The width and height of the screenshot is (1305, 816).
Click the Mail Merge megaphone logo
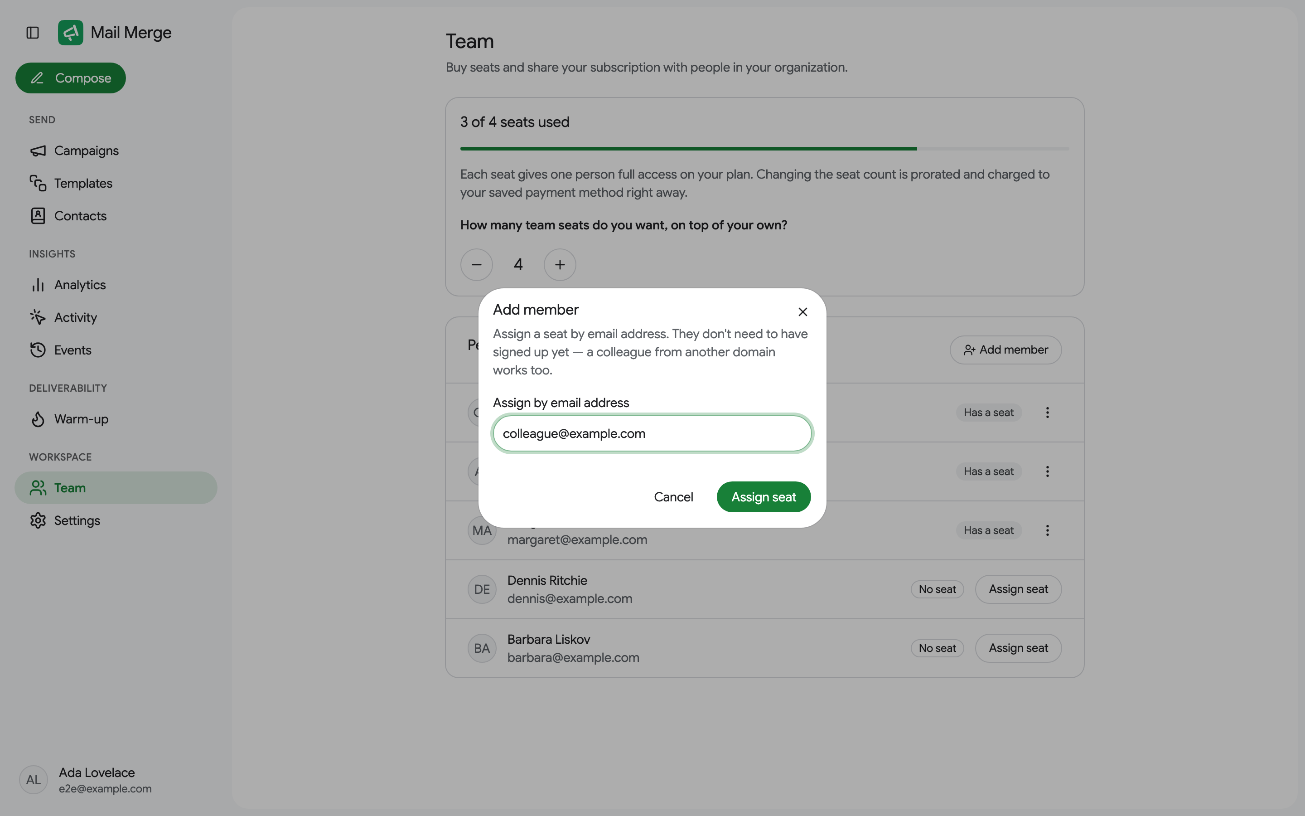[x=71, y=32]
